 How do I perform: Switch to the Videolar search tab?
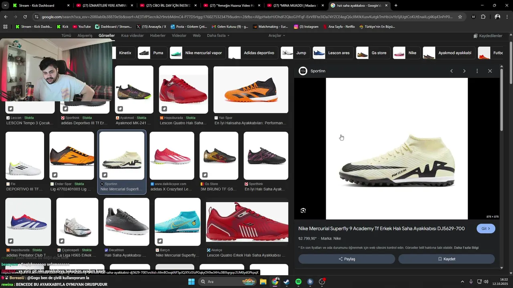179,36
